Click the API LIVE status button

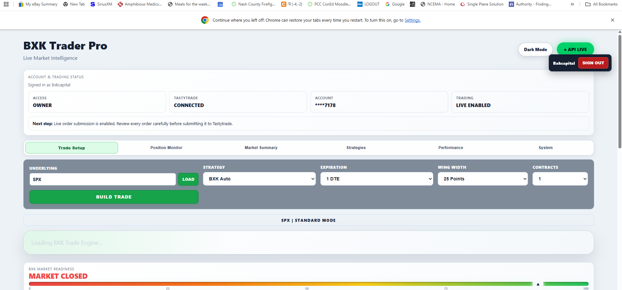tap(575, 49)
